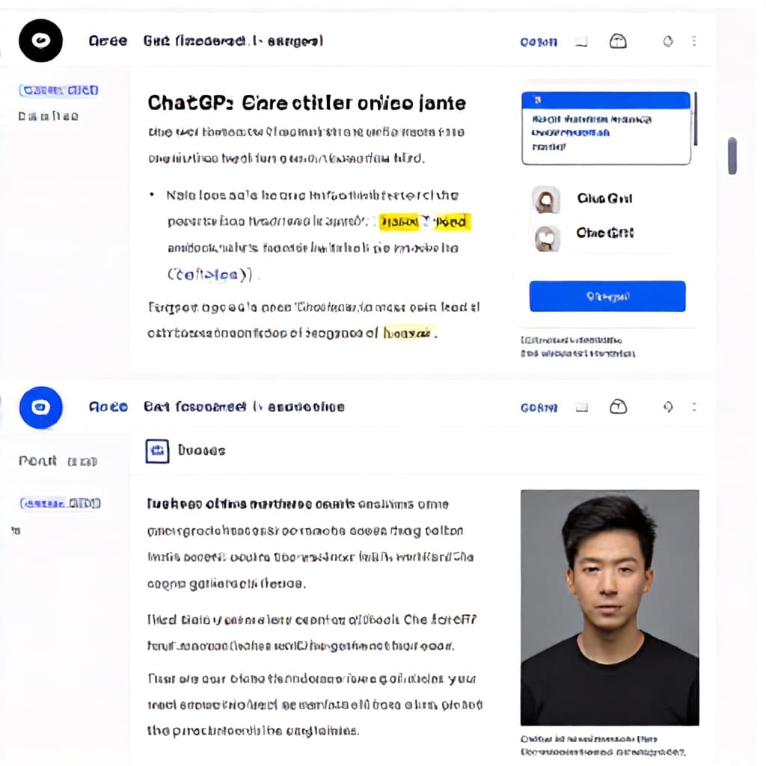Click the black circular avatar icon

[x=40, y=40]
